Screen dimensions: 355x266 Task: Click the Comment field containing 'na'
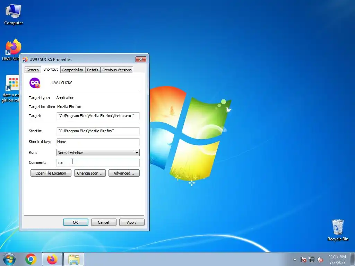[x=98, y=163]
